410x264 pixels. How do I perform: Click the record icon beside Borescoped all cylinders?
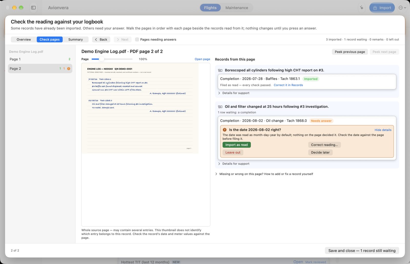(x=220, y=70)
